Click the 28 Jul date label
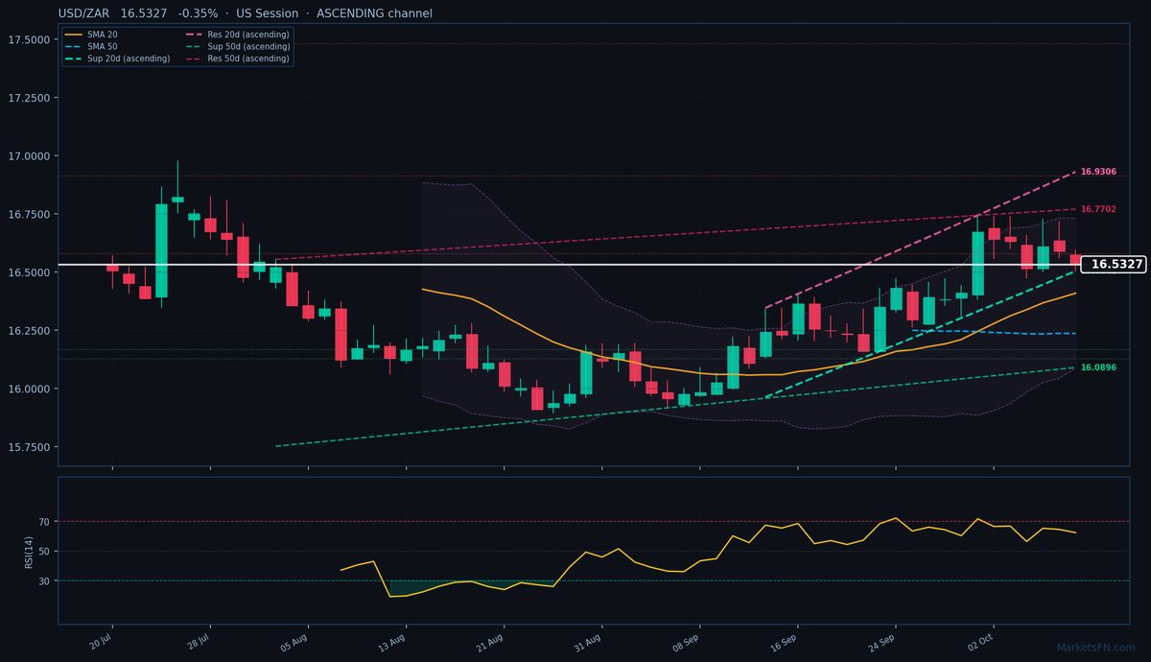The width and height of the screenshot is (1151, 662). point(199,639)
